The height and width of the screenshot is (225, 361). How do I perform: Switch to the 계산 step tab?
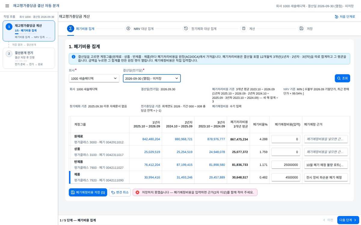pyautogui.click(x=248, y=29)
